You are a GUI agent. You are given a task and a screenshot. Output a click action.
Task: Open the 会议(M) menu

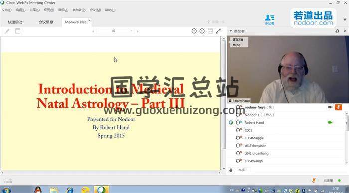tap(95, 10)
